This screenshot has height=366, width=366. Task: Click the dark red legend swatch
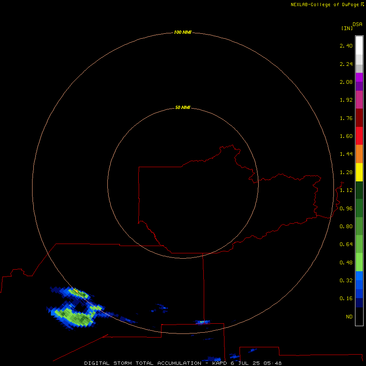tap(359, 118)
